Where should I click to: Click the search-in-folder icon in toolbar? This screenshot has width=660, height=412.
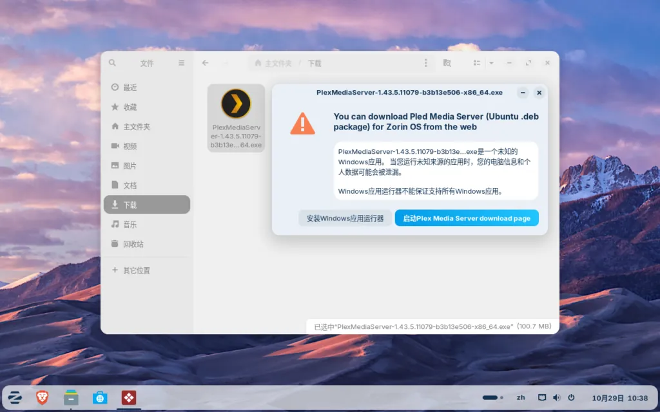coord(447,63)
